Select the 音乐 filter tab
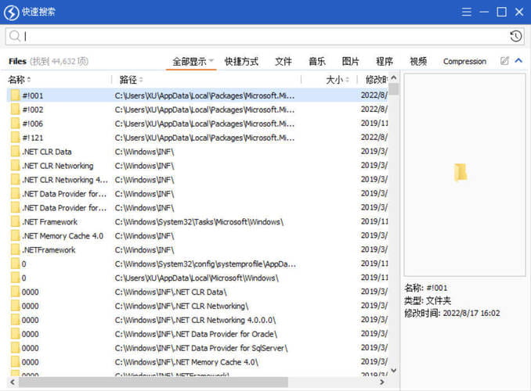The width and height of the screenshot is (531, 391). (x=316, y=61)
